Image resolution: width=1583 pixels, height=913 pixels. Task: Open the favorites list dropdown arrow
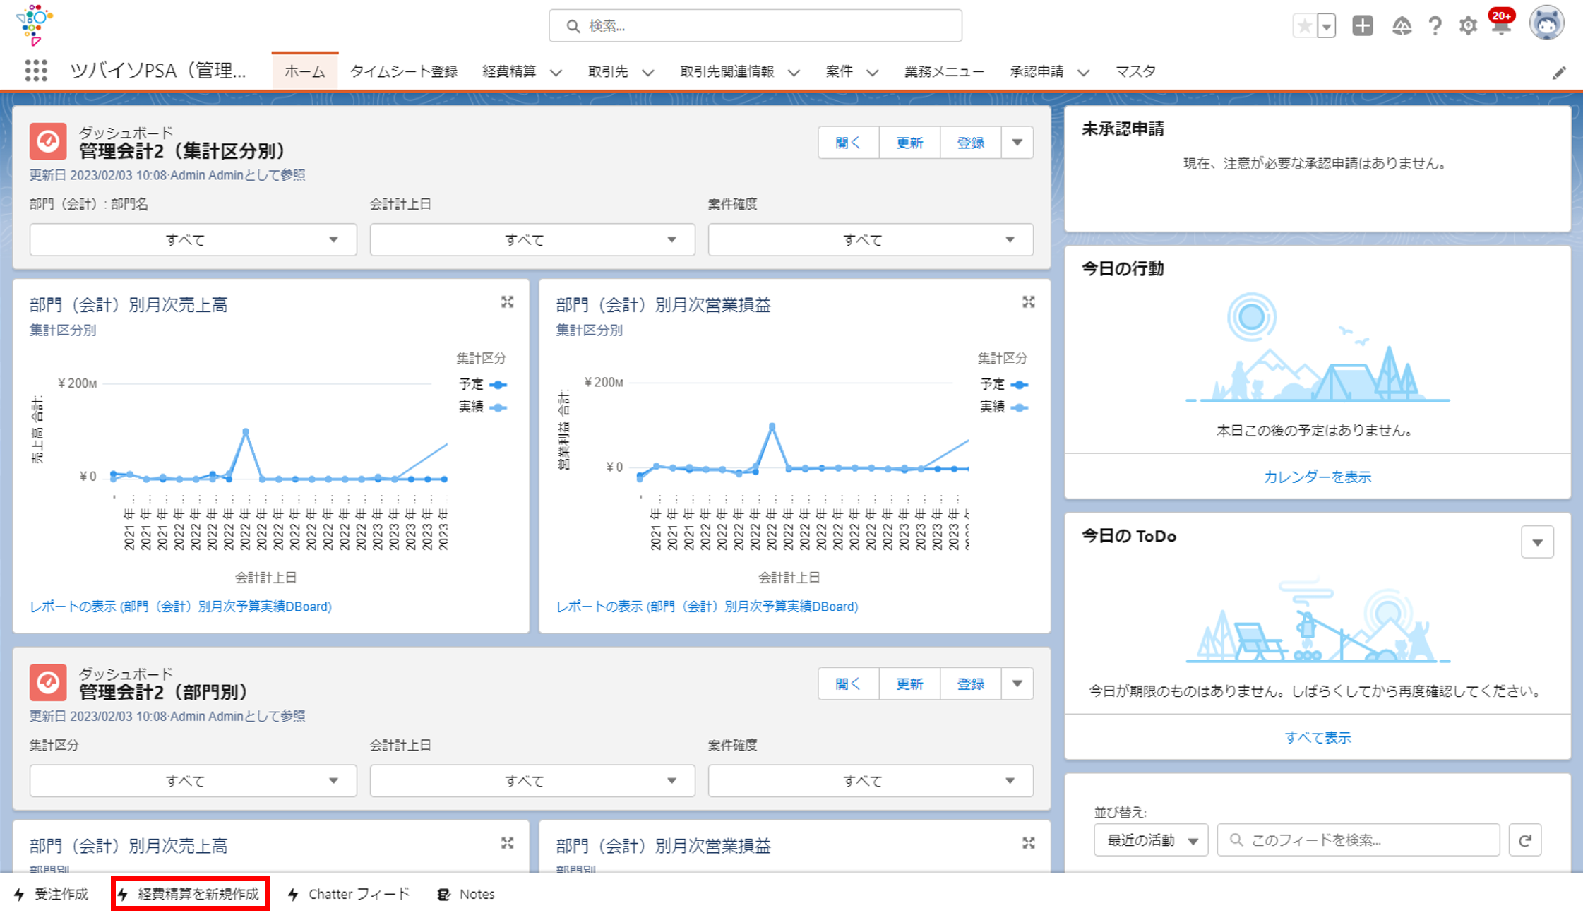click(1327, 26)
